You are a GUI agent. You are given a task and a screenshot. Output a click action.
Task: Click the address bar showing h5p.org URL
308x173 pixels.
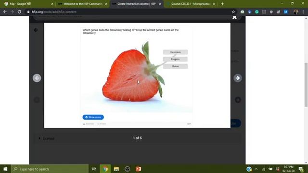pos(130,12)
